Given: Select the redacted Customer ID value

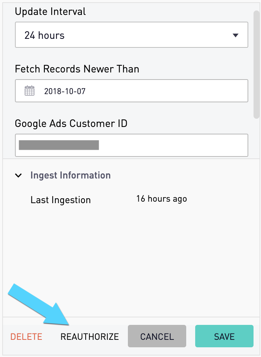Looking at the screenshot, I should click(59, 145).
